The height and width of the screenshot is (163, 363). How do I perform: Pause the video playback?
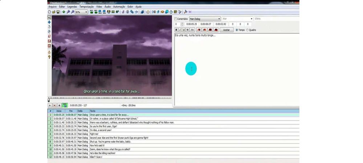click(60, 105)
